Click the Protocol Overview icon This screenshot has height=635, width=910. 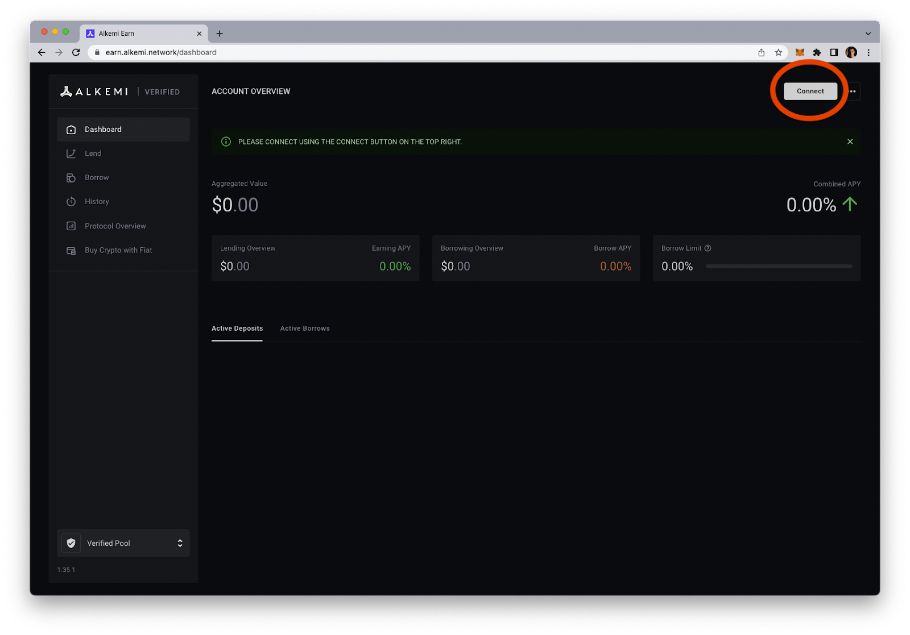pyautogui.click(x=71, y=226)
